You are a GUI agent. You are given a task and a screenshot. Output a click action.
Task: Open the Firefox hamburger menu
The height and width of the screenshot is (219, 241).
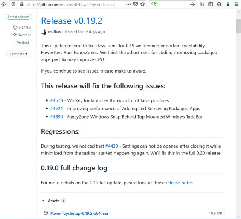tap(237, 4)
